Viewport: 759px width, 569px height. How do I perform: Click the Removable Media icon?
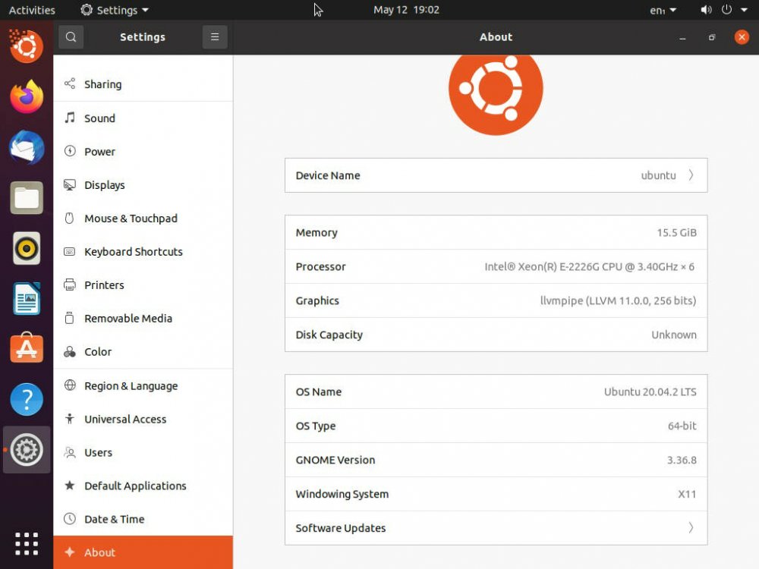coord(70,318)
